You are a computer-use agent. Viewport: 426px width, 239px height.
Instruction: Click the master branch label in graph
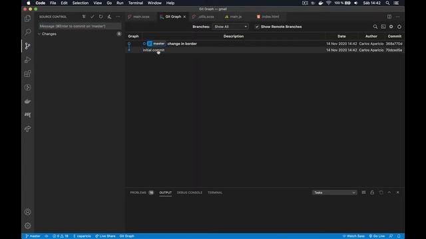156,44
